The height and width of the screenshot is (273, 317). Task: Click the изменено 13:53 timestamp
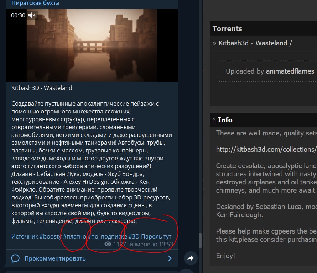[151, 244]
